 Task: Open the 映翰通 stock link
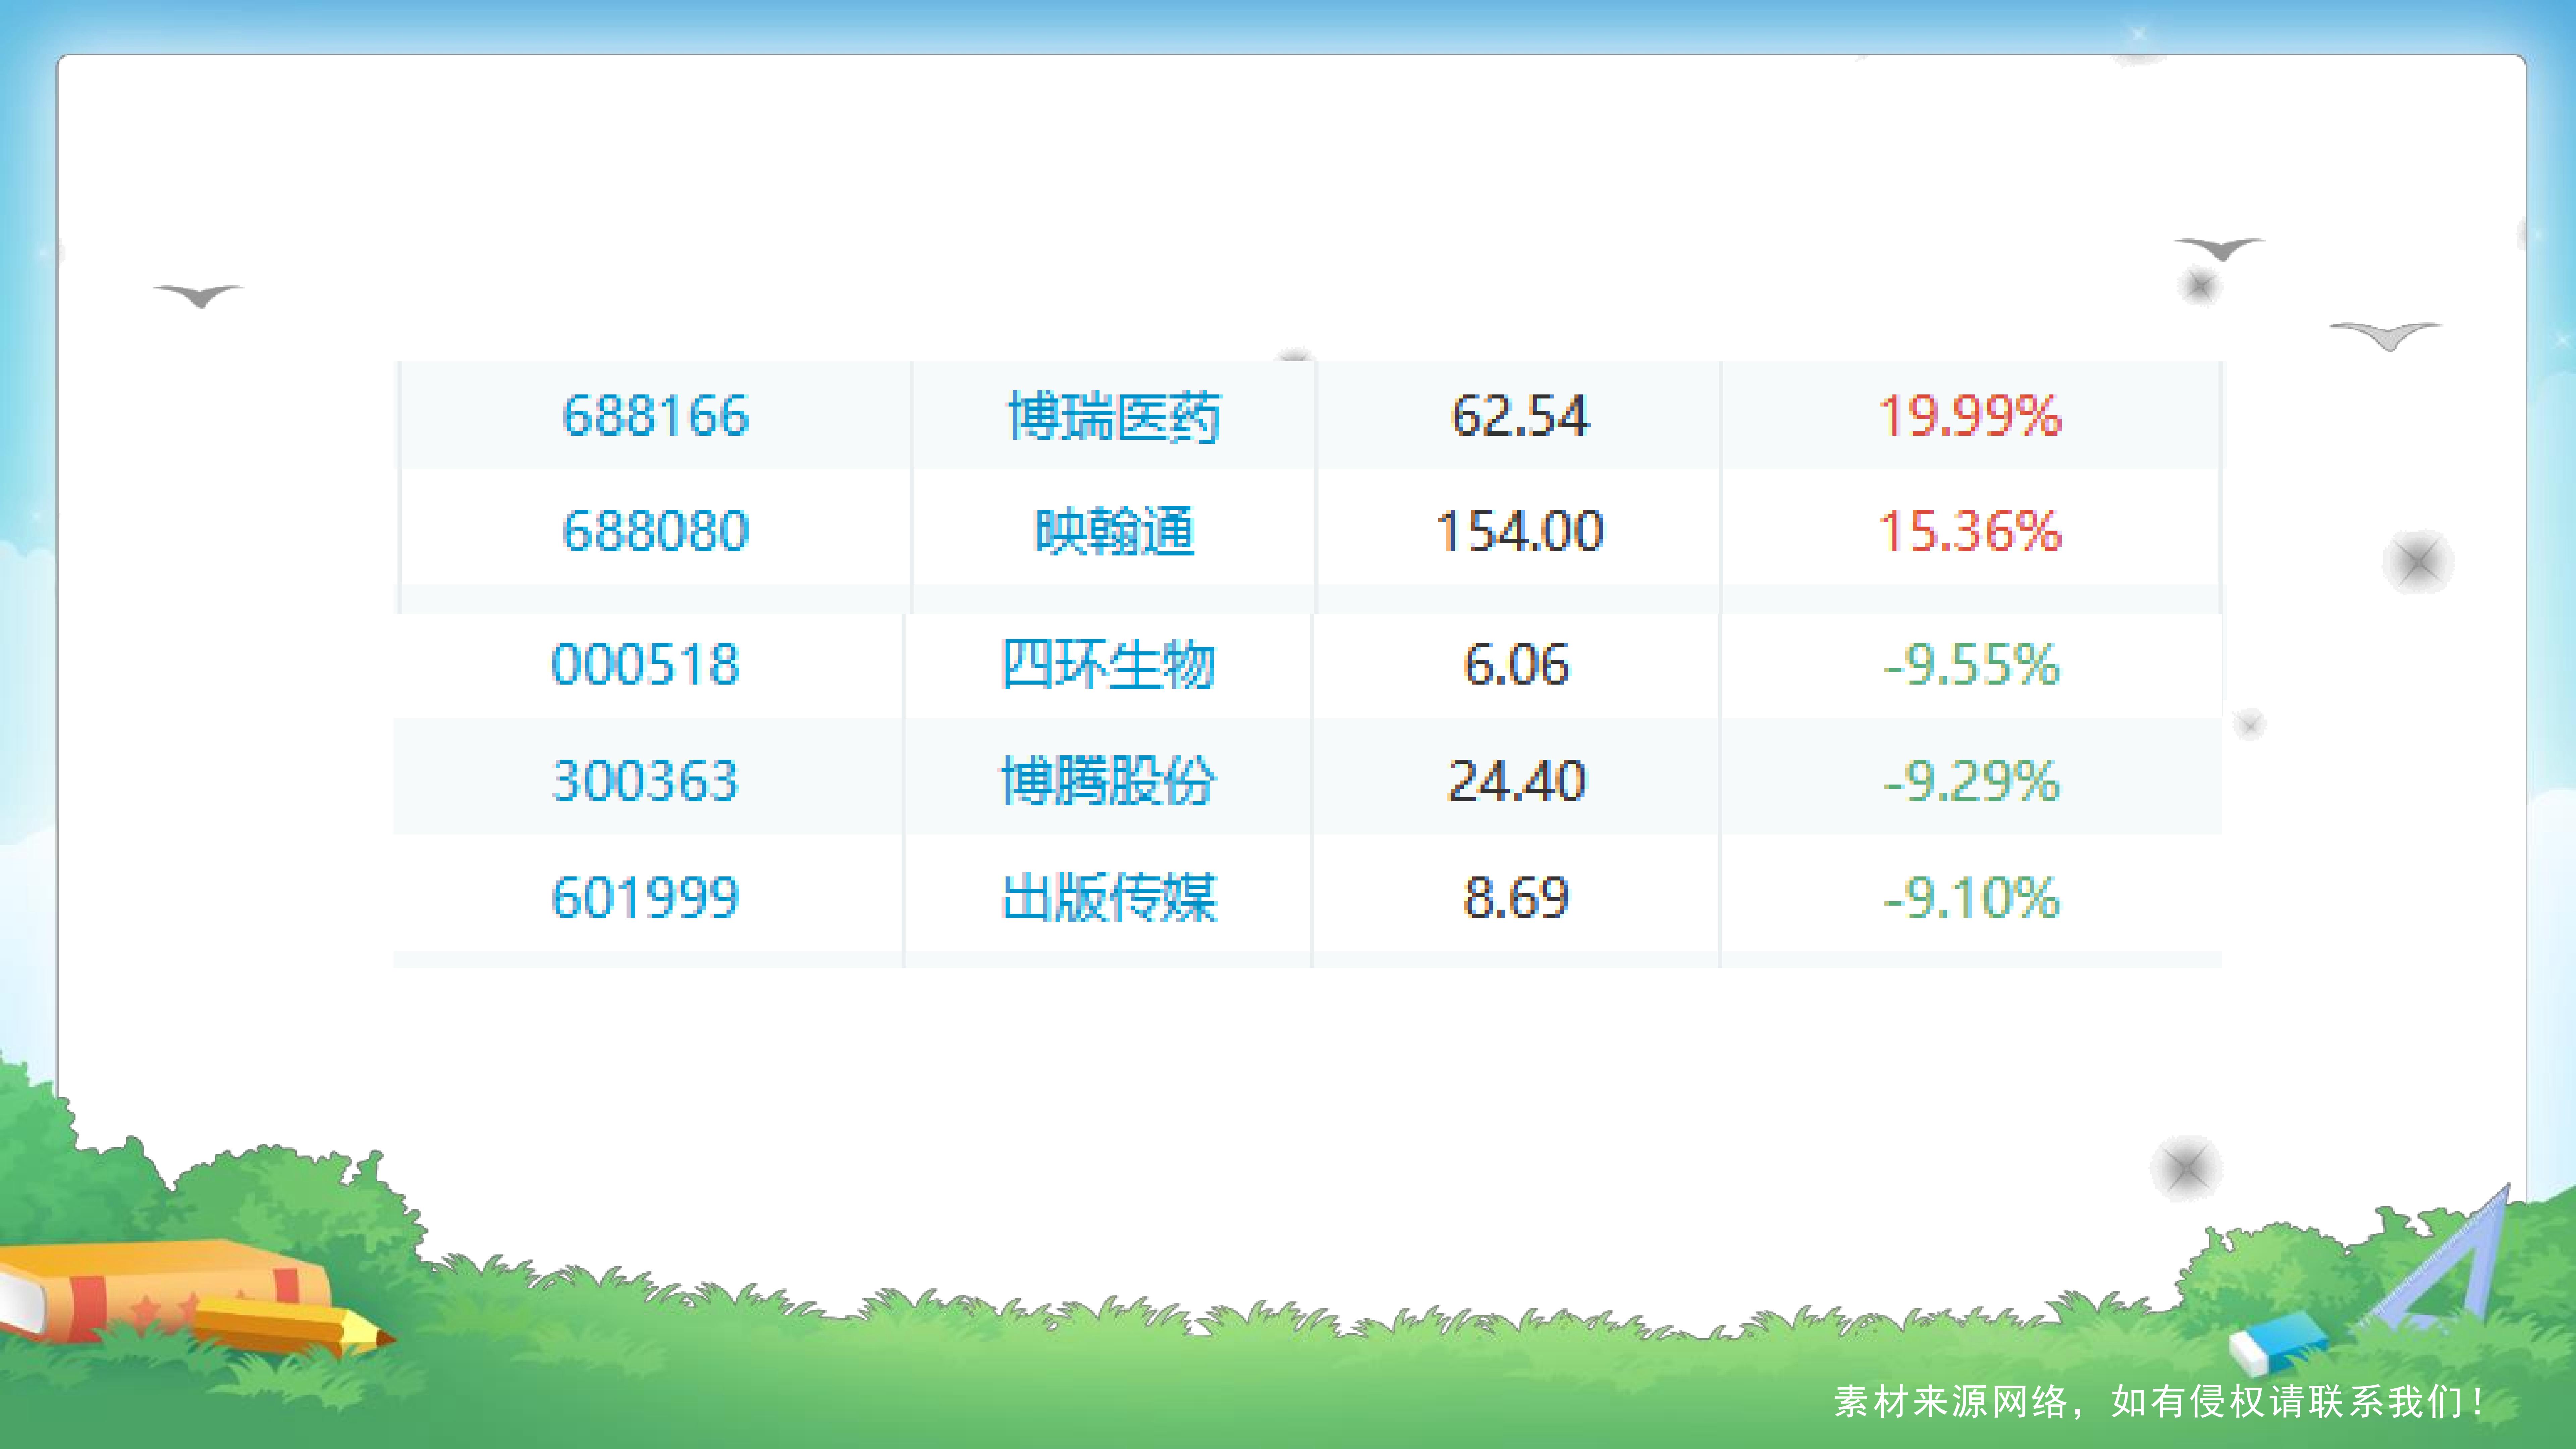pyautogui.click(x=1114, y=531)
